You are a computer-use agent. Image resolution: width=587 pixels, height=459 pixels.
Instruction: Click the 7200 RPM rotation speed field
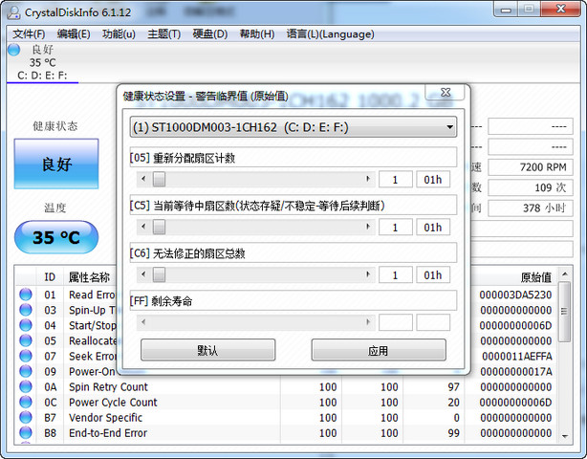click(x=531, y=167)
